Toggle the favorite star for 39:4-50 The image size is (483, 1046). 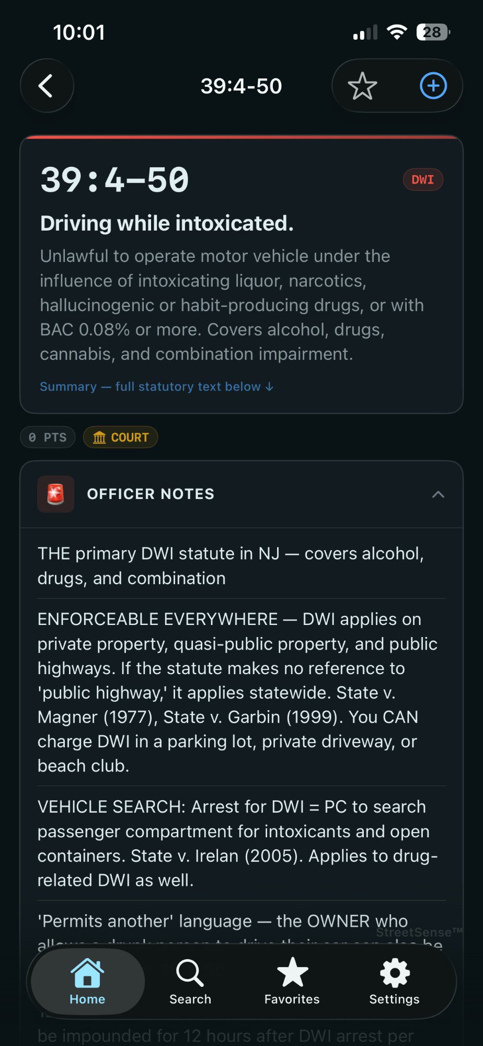362,86
